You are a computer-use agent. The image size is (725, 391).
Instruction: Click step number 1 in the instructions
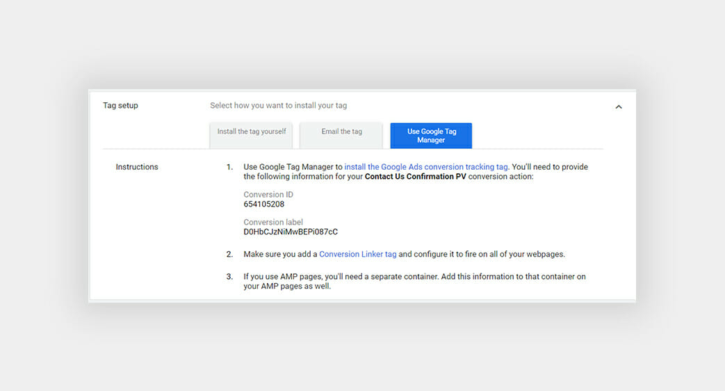[229, 167]
